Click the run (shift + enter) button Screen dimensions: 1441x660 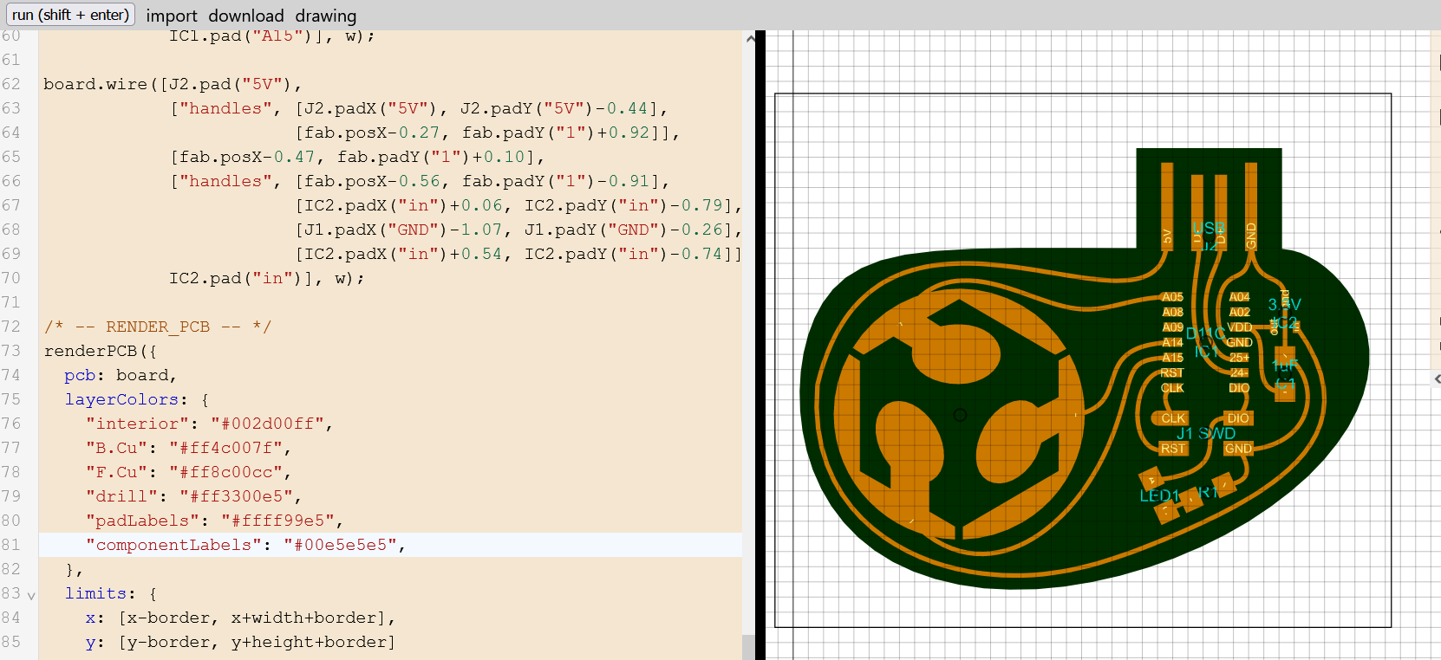(70, 15)
